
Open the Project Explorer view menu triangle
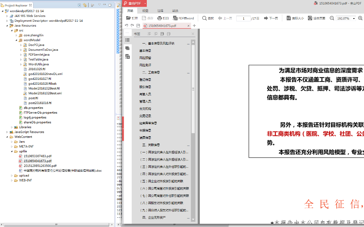coord(99,5)
